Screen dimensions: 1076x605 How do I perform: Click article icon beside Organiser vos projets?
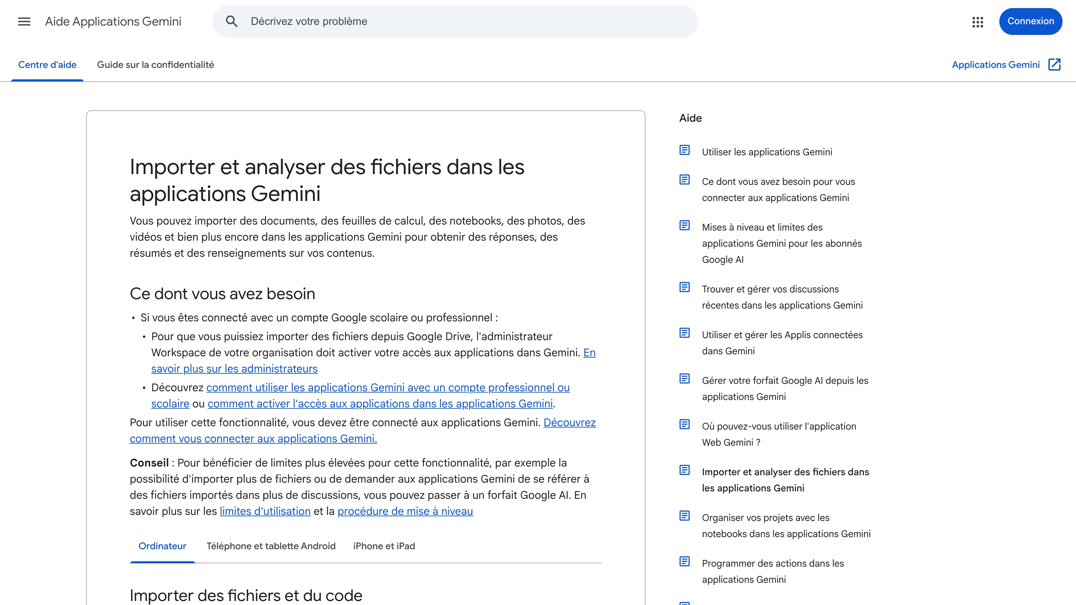[x=685, y=516]
